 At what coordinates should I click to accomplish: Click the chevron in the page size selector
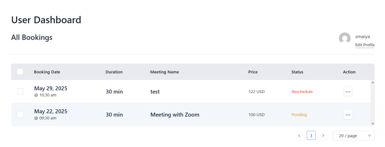point(370,136)
